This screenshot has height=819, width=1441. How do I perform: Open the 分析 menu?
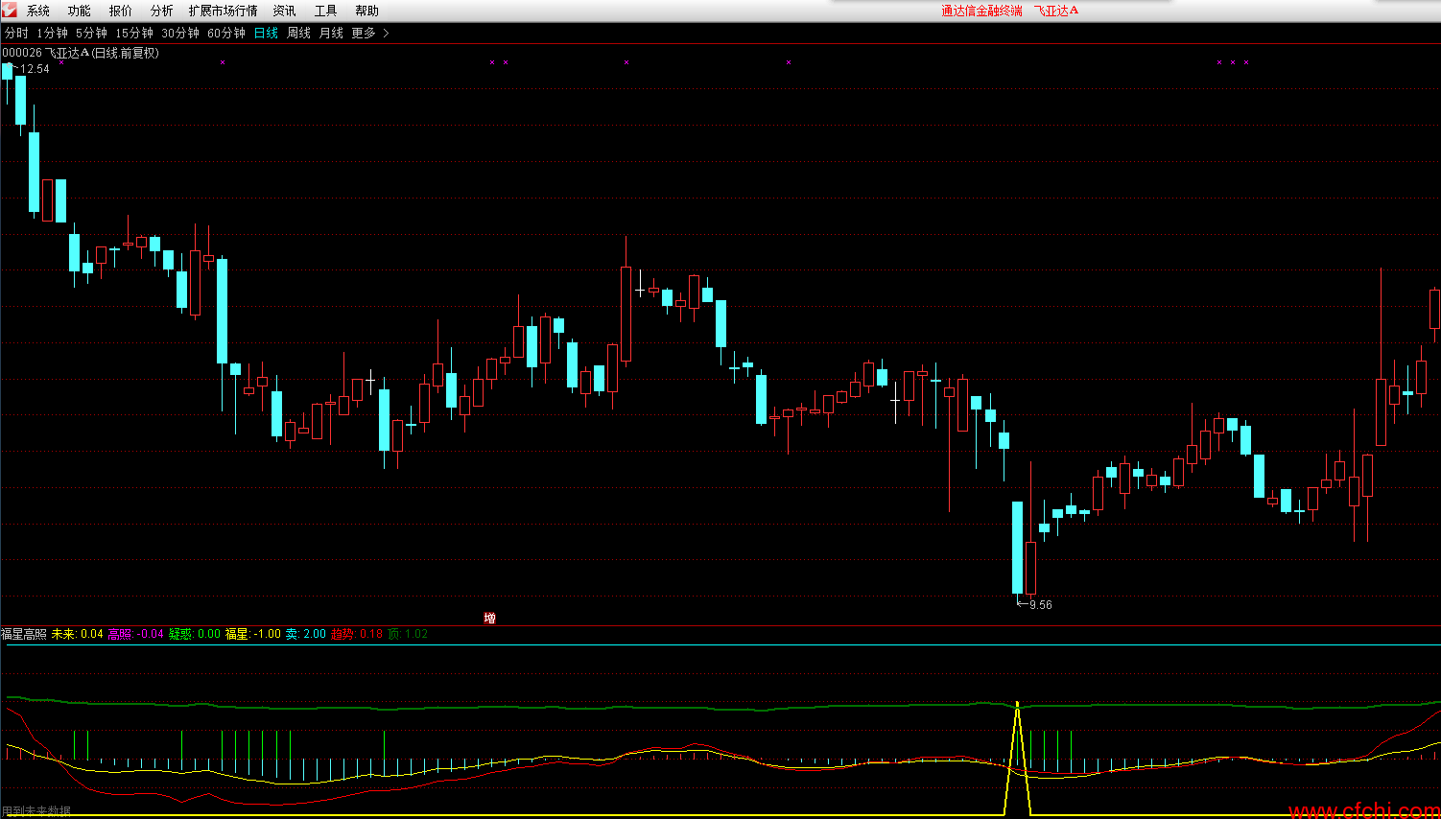tap(162, 11)
